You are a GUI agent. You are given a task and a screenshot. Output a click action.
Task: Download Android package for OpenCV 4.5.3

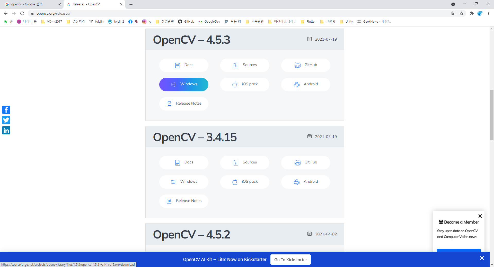coord(306,84)
